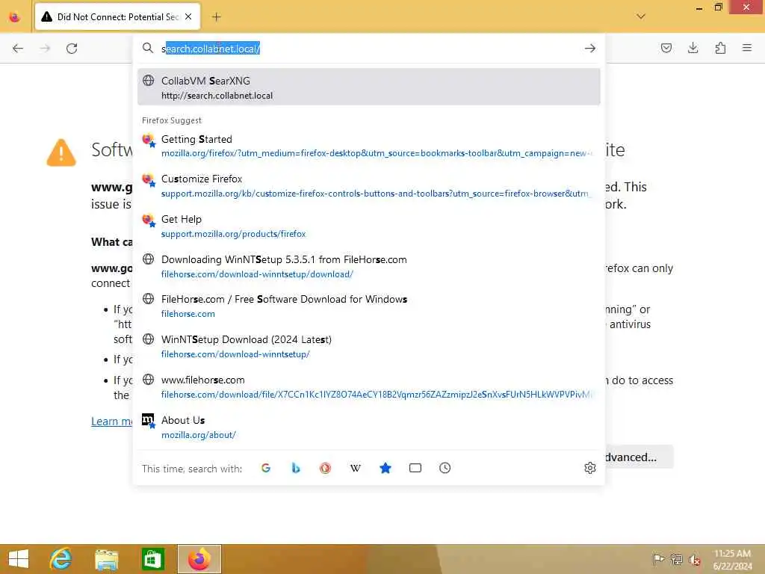Click into the address bar text field
This screenshot has width=765, height=574.
[x=371, y=49]
